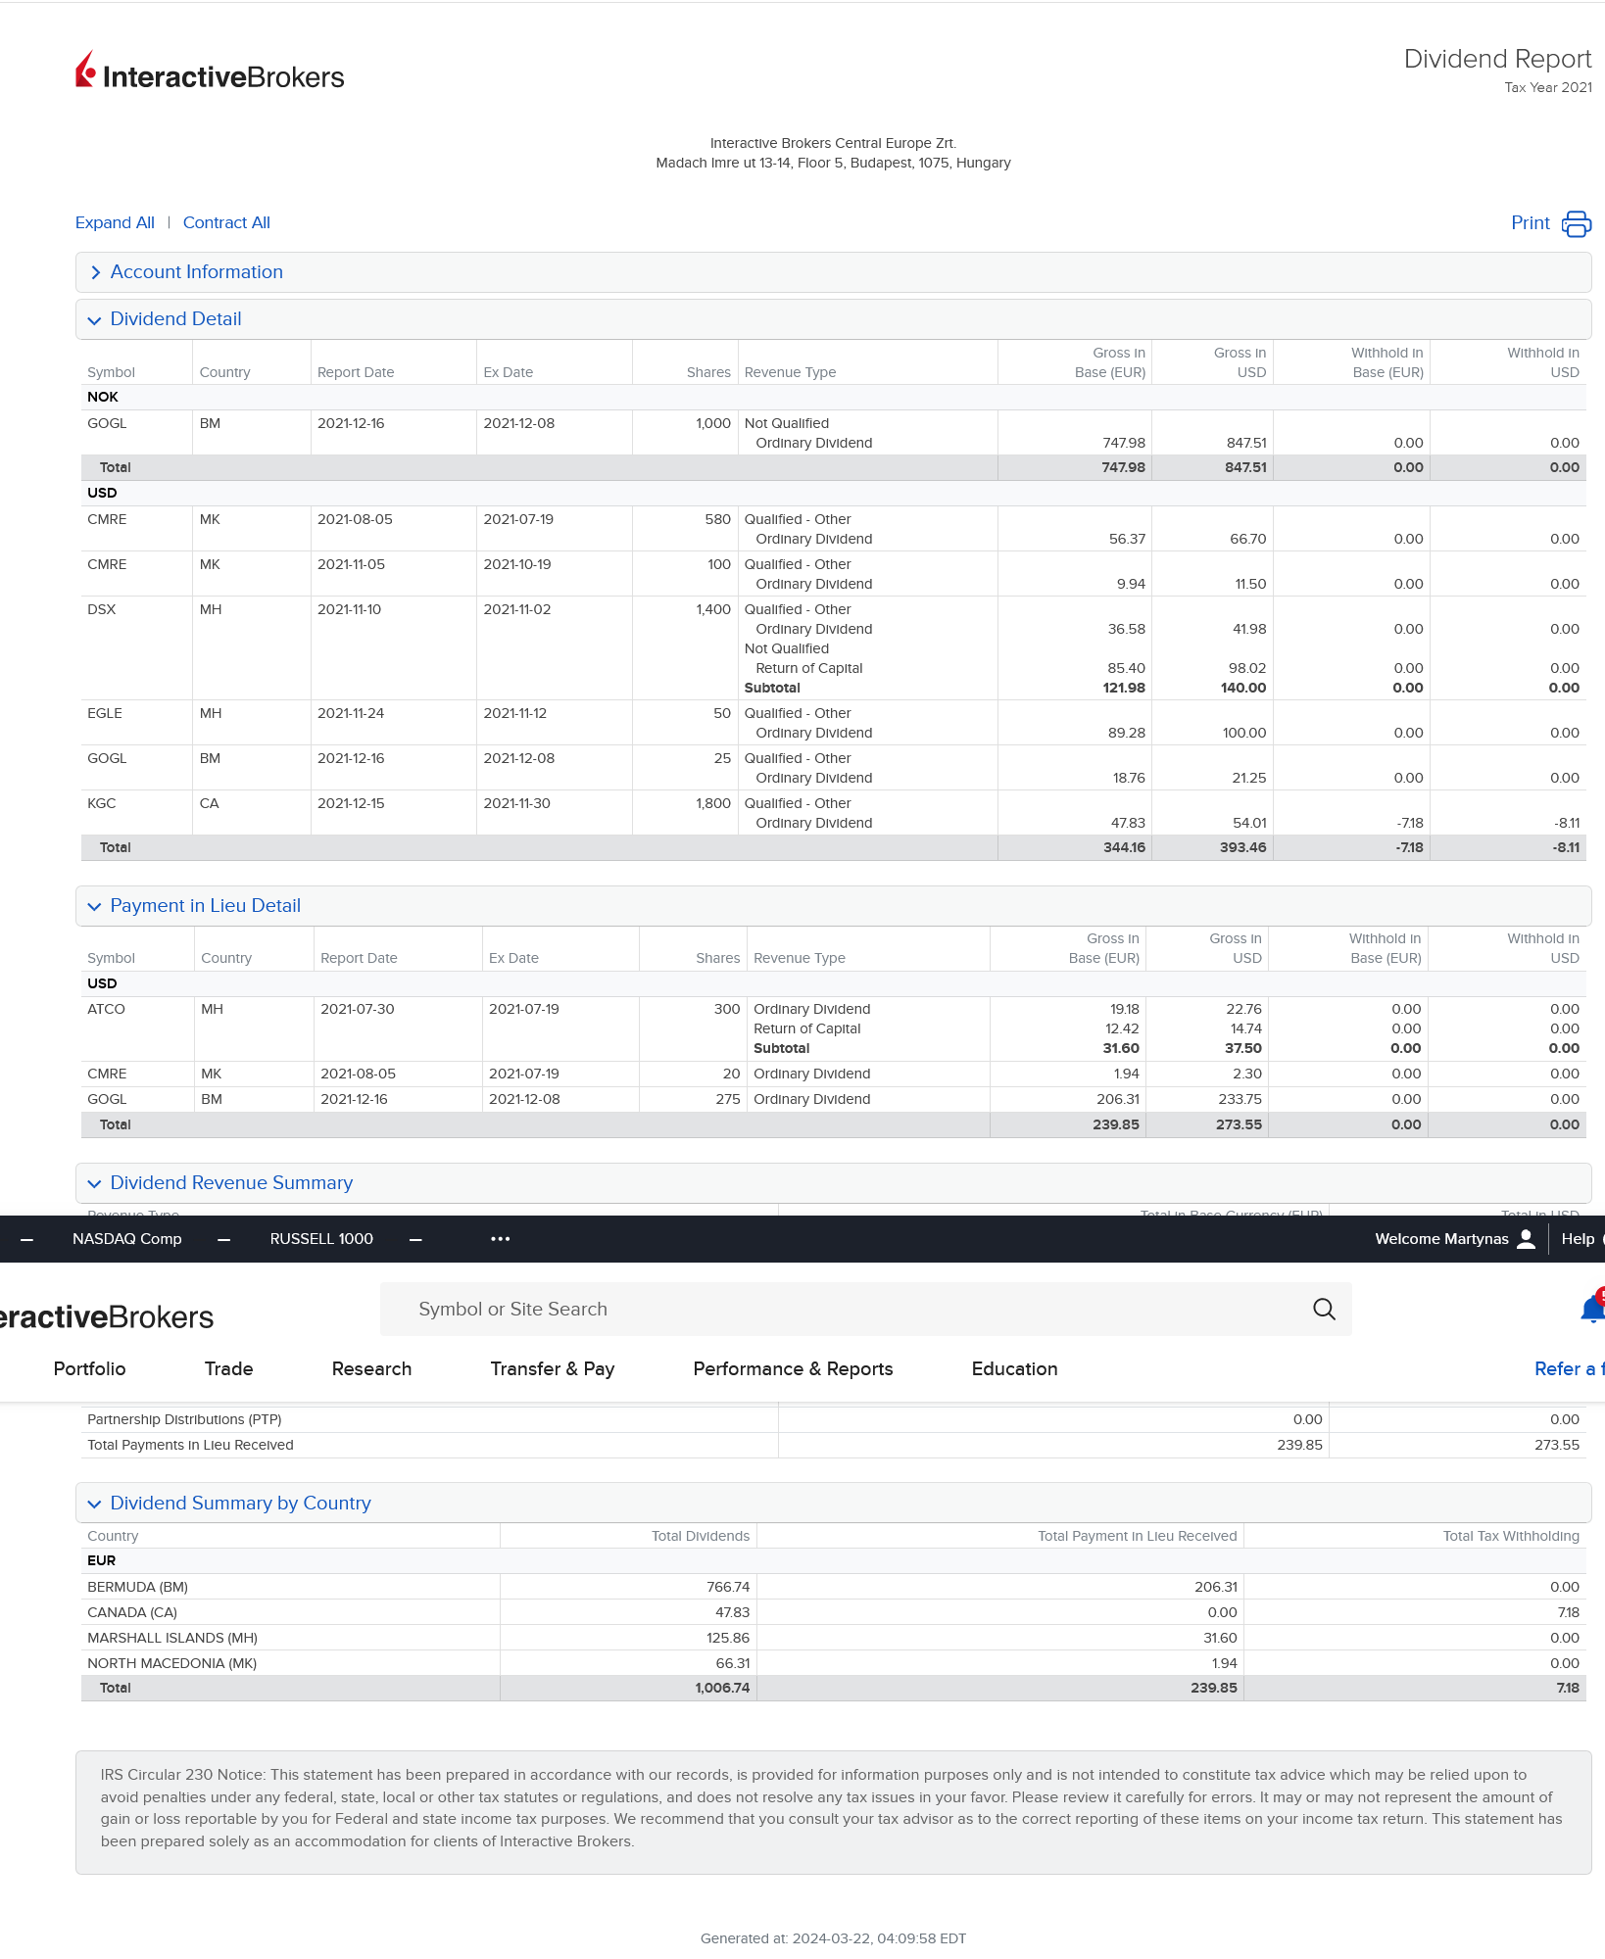Viewport: 1605px width, 1959px height.
Task: Click the Print link
Action: [1530, 223]
